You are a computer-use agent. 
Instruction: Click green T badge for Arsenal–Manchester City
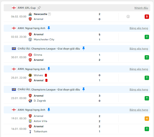point(147,37)
